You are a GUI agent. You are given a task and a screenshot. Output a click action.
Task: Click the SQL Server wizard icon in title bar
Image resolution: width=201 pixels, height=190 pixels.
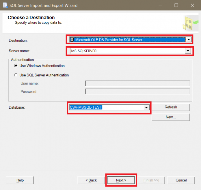(5, 5)
